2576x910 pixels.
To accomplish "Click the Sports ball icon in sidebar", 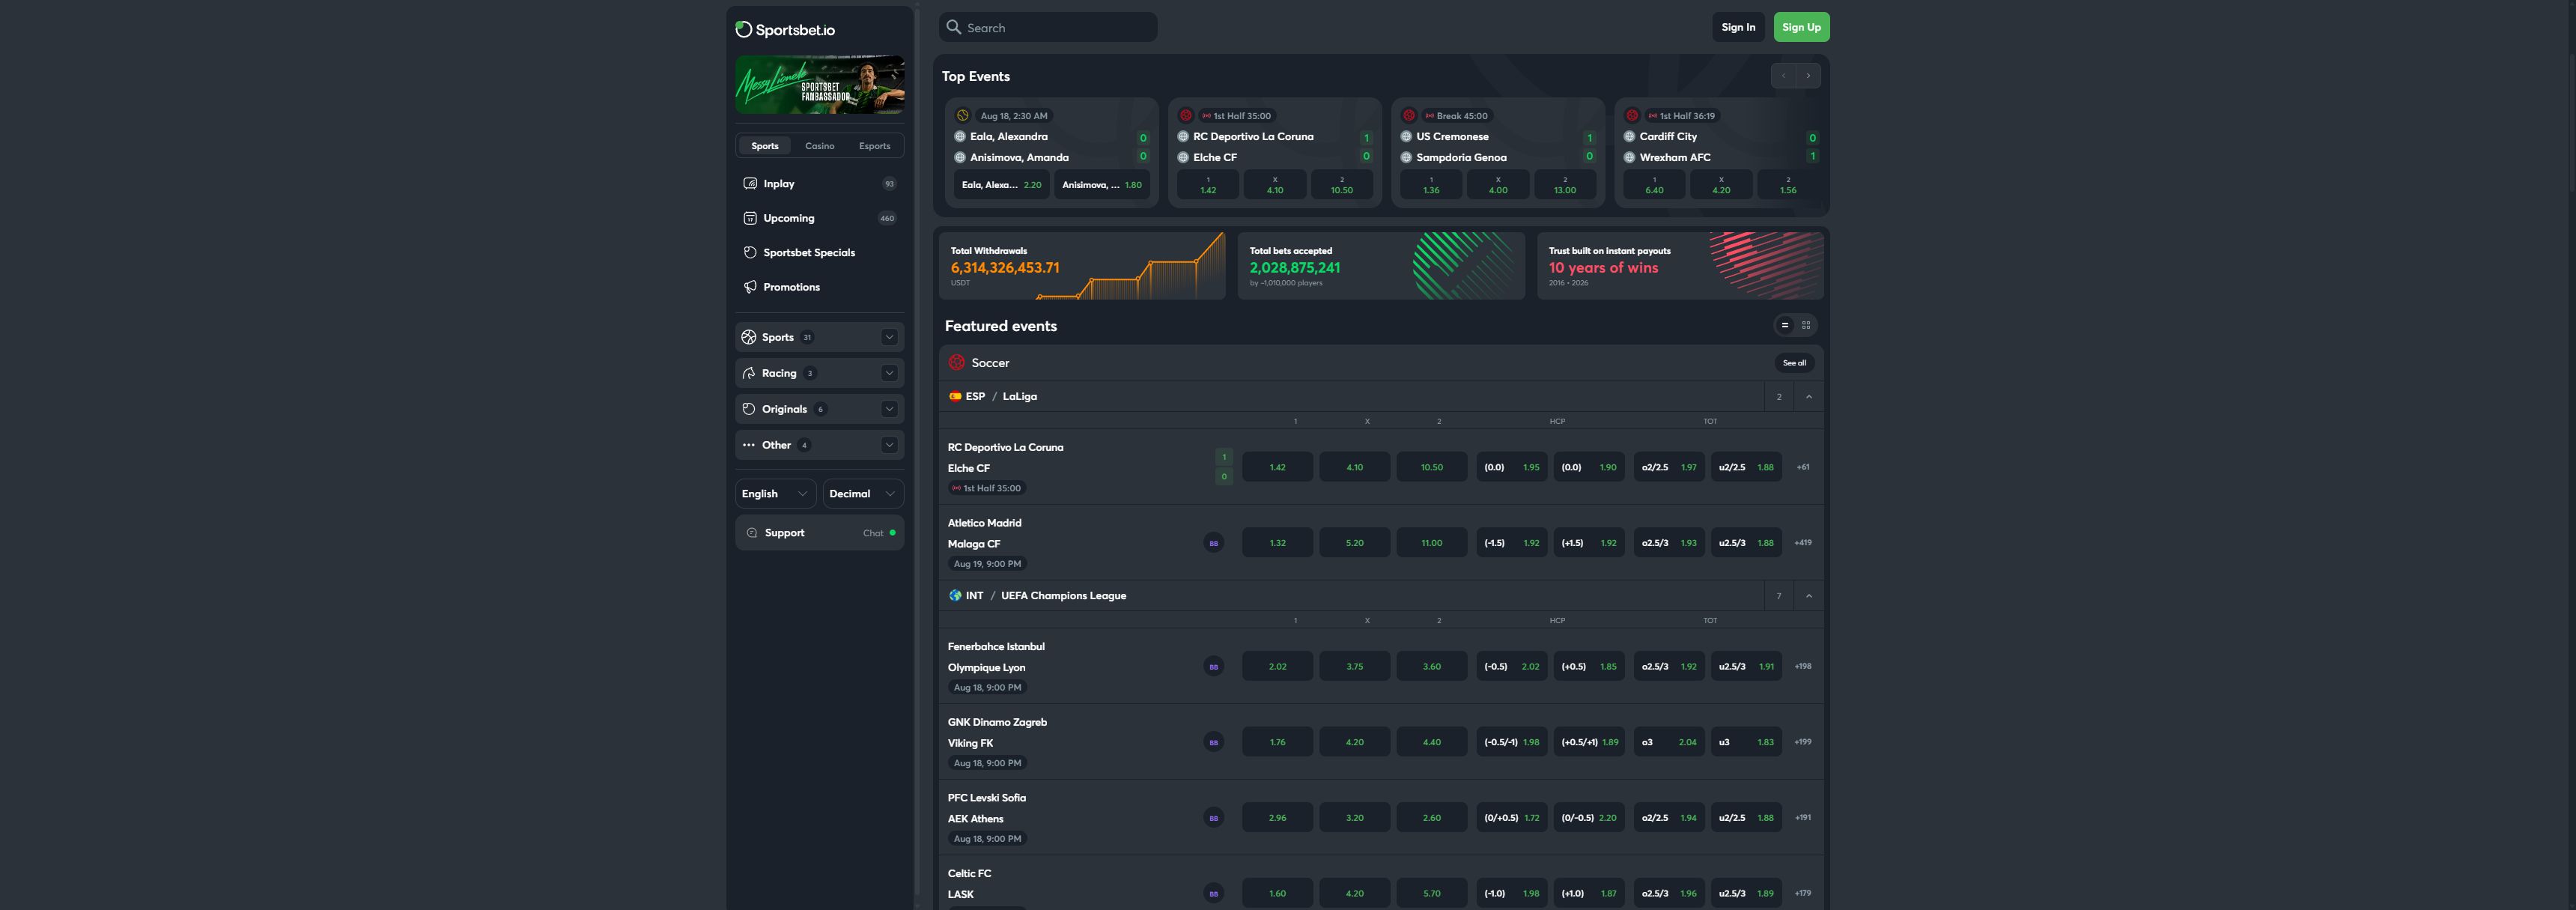I will pos(749,337).
